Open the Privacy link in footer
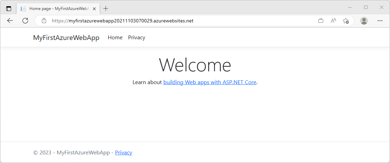The width and height of the screenshot is (390, 163). tap(124, 152)
